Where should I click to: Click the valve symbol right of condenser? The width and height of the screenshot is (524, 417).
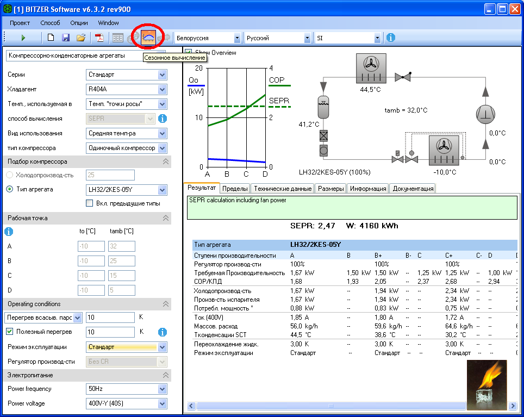[403, 77]
